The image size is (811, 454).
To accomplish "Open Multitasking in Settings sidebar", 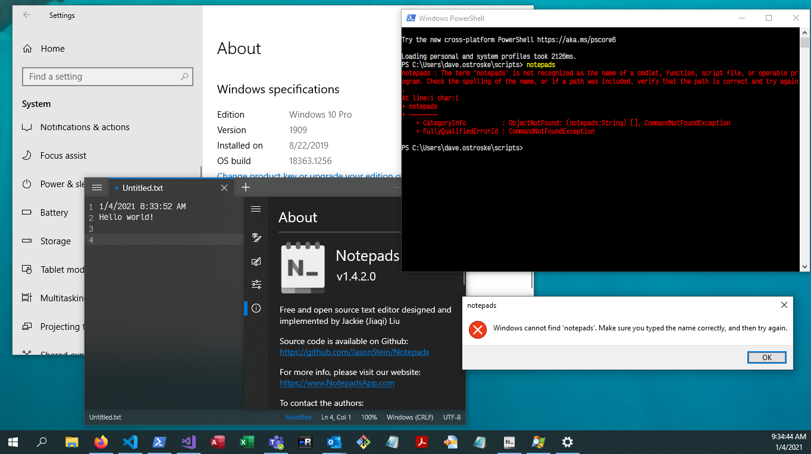I will point(54,298).
